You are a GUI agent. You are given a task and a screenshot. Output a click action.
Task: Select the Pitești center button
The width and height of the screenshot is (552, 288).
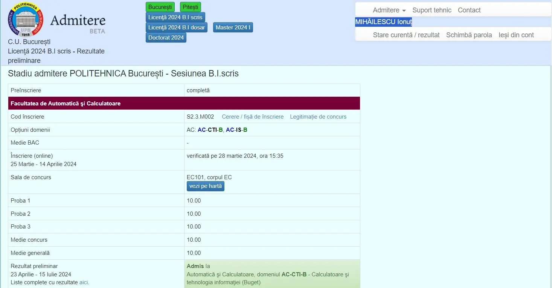click(x=191, y=7)
